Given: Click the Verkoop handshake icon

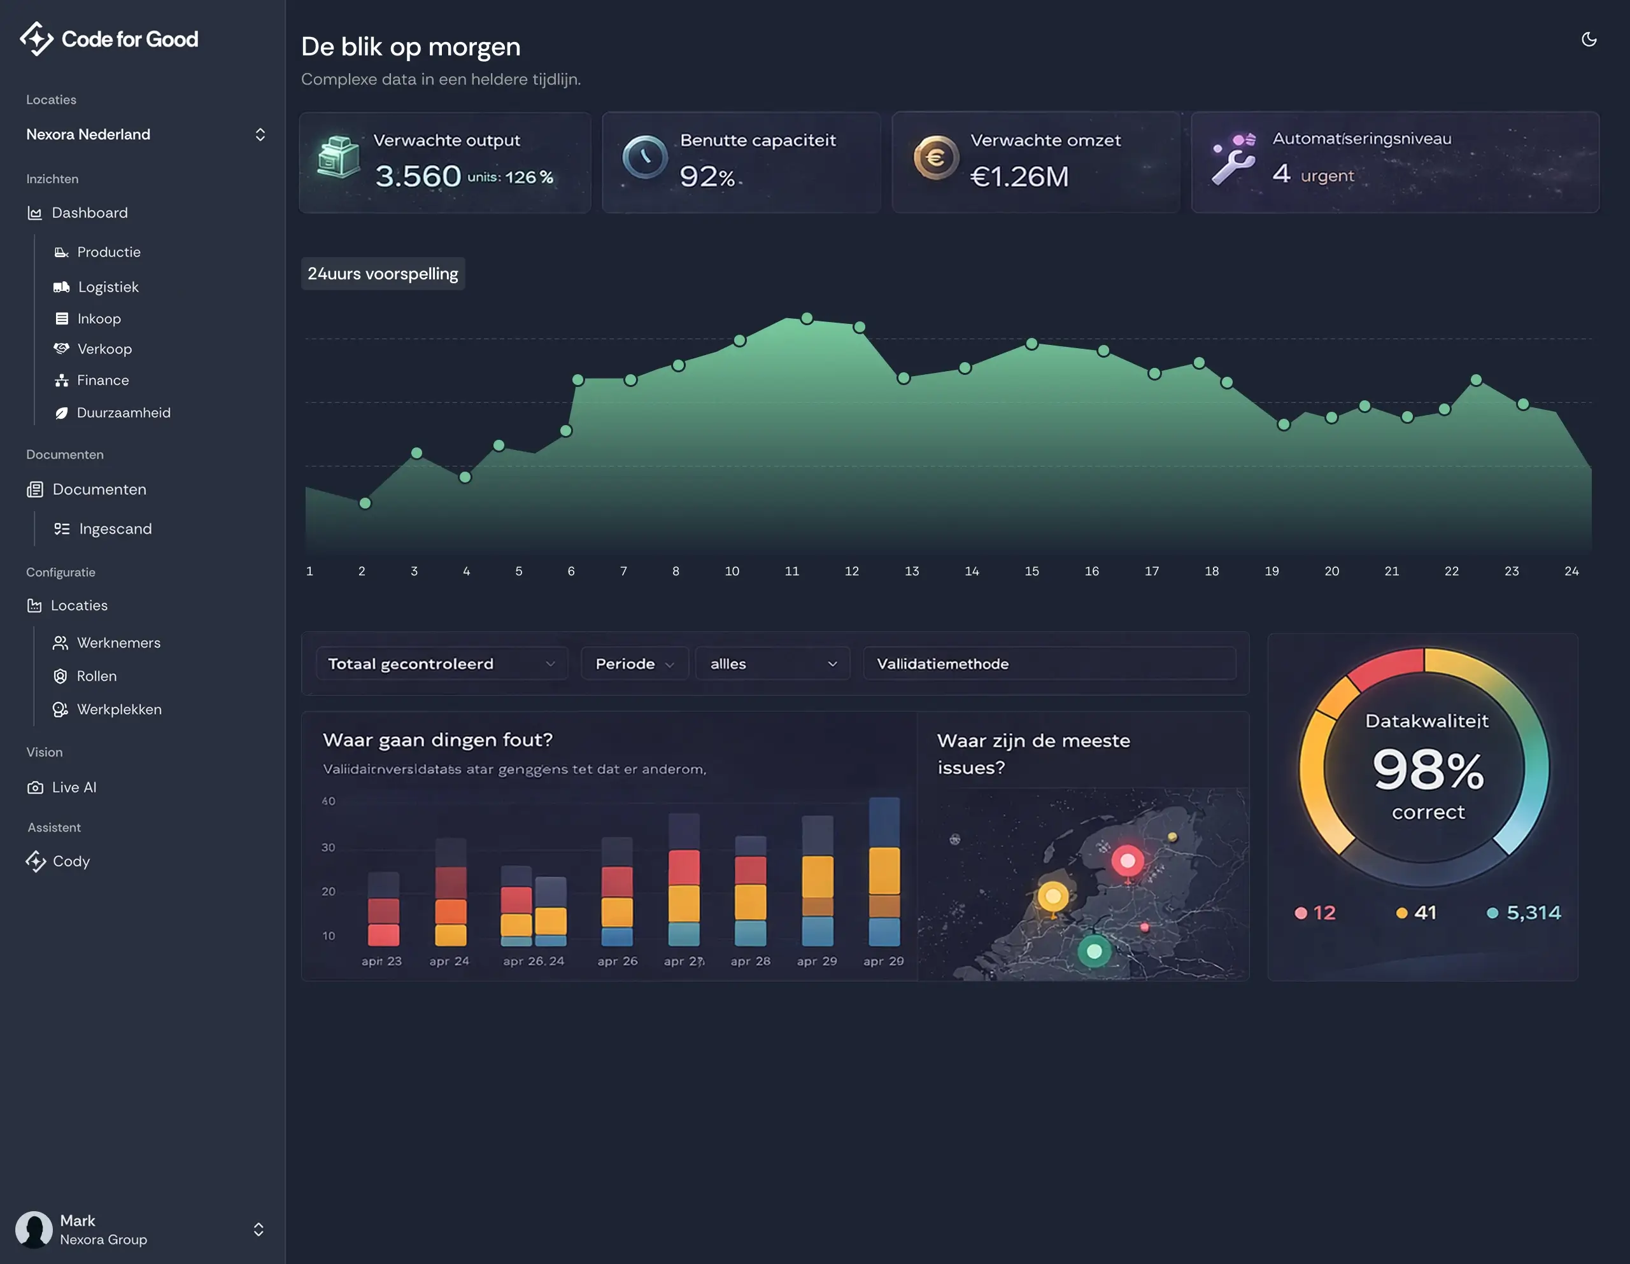Looking at the screenshot, I should click(x=61, y=348).
